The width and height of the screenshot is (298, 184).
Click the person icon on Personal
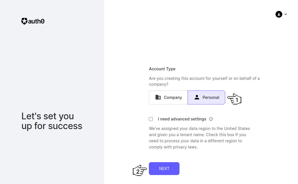[x=197, y=97]
